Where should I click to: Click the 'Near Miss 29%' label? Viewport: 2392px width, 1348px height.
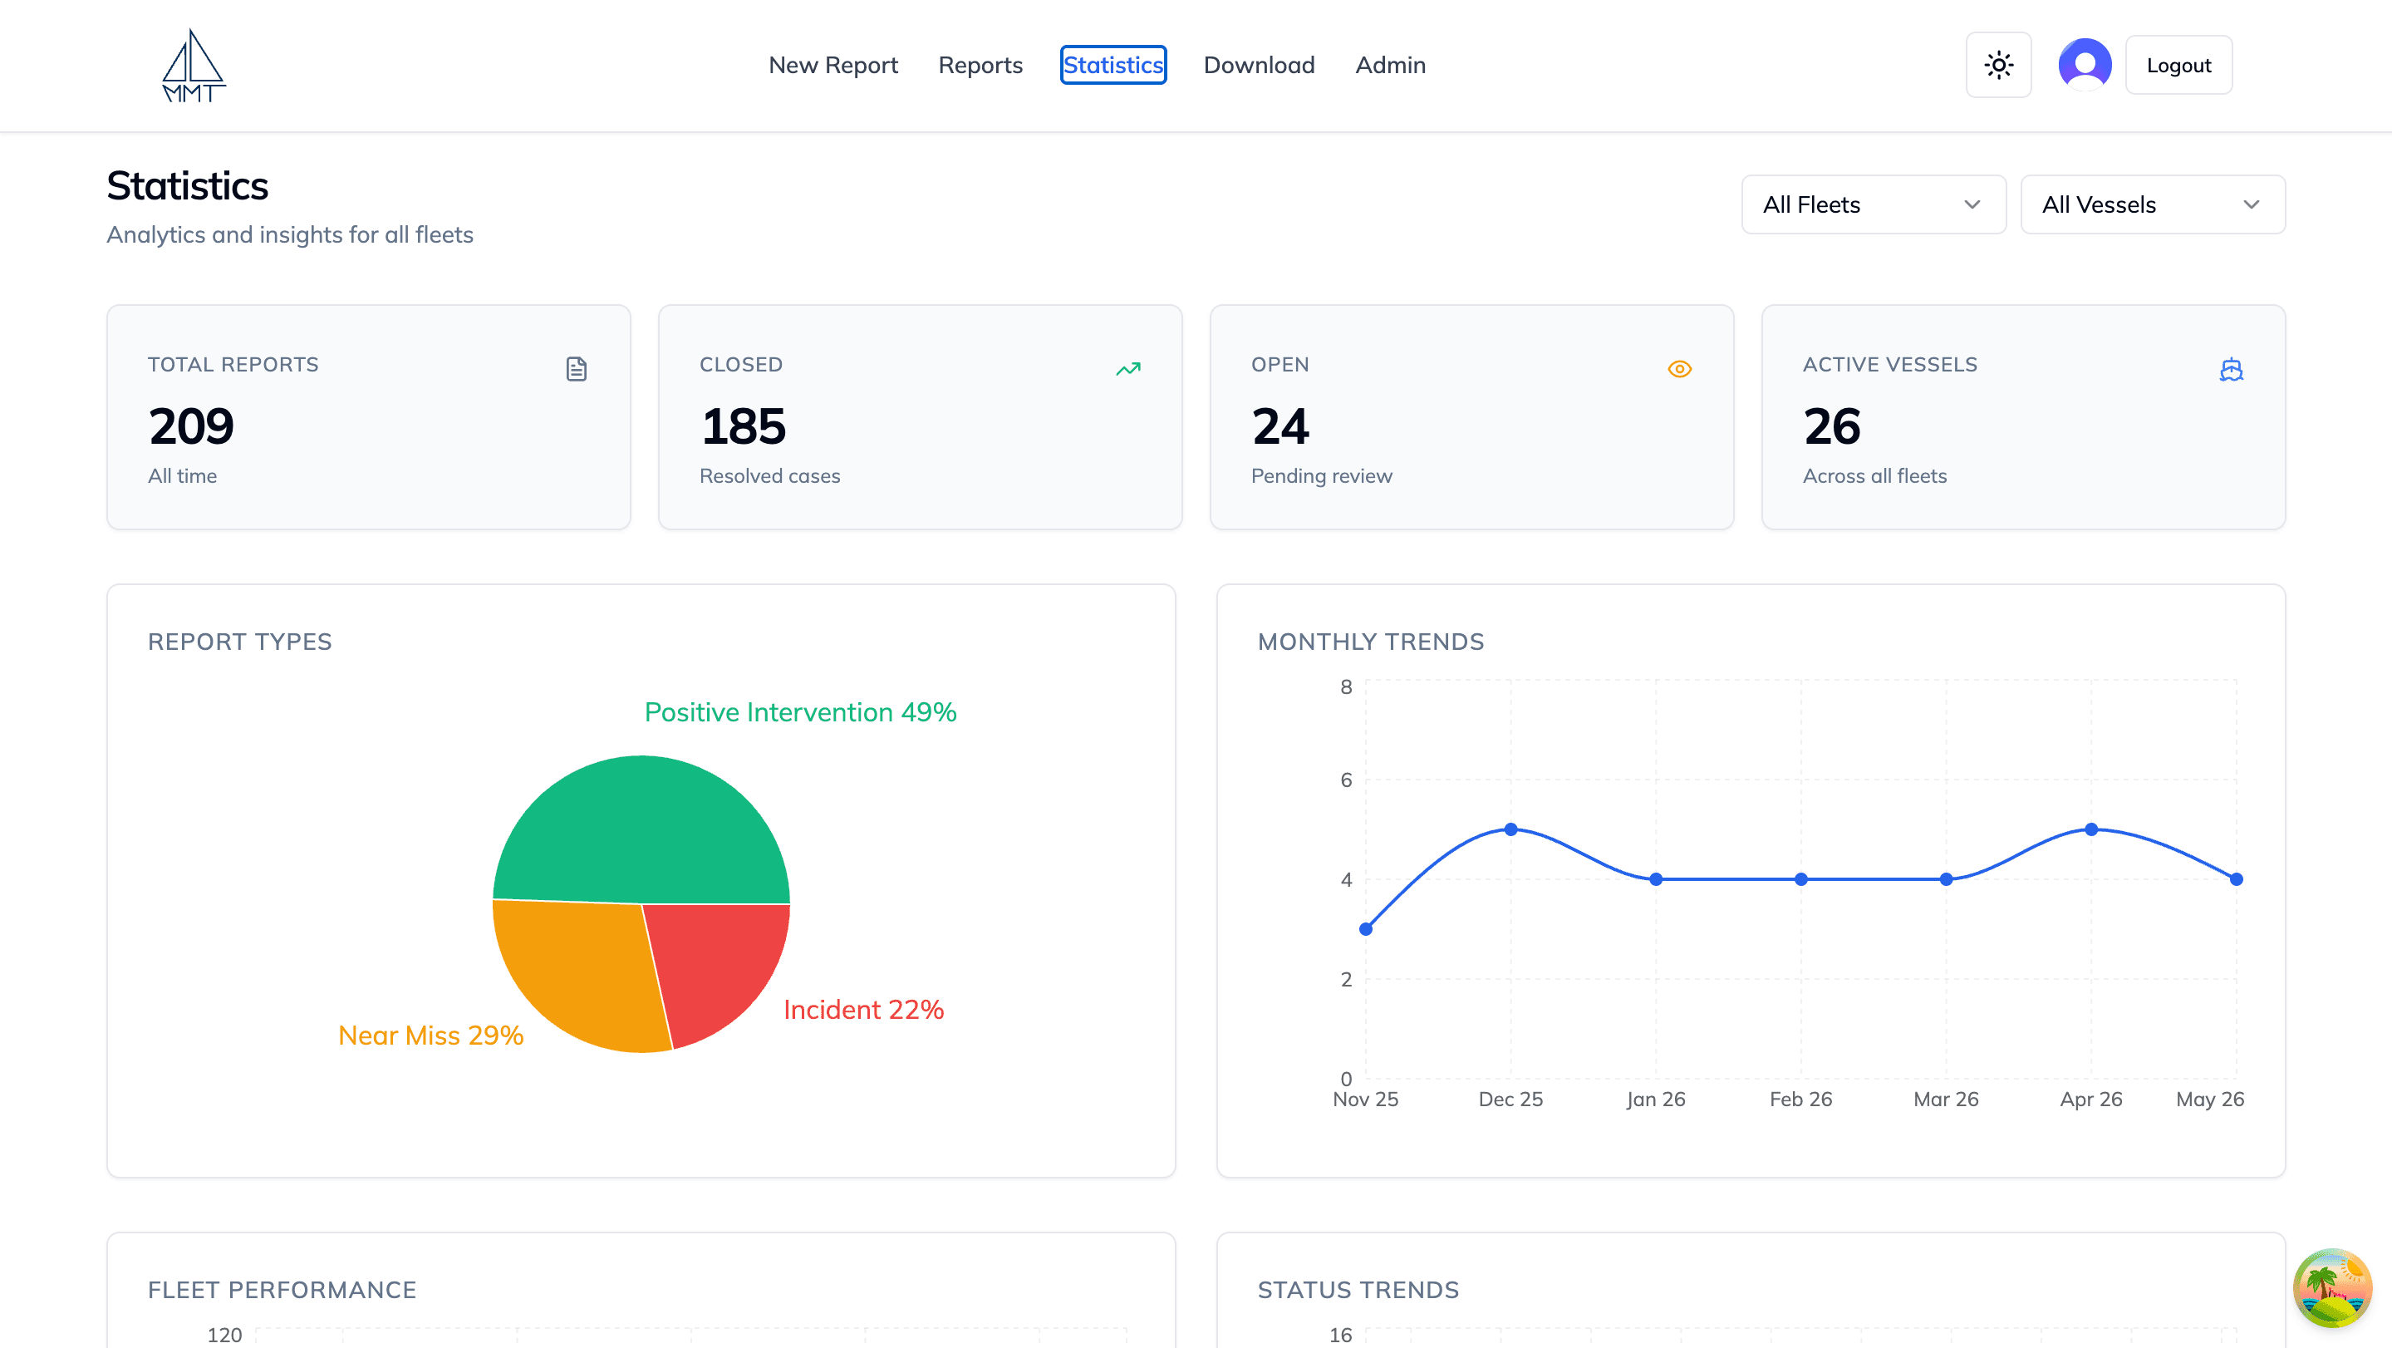431,1035
